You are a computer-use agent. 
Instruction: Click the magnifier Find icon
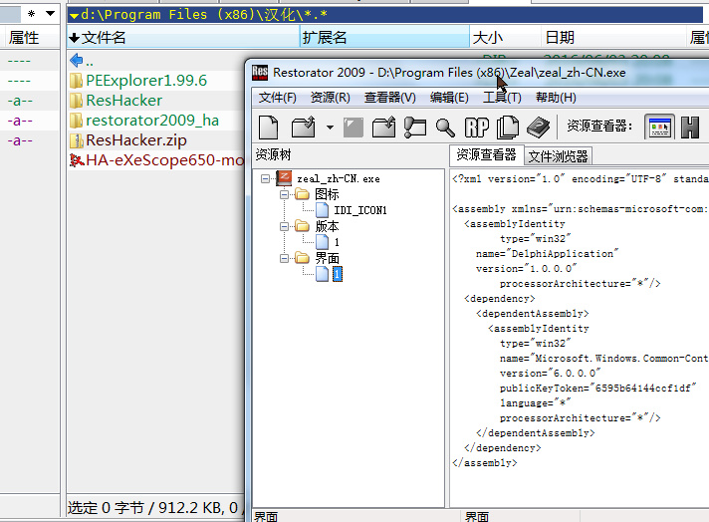click(x=445, y=128)
